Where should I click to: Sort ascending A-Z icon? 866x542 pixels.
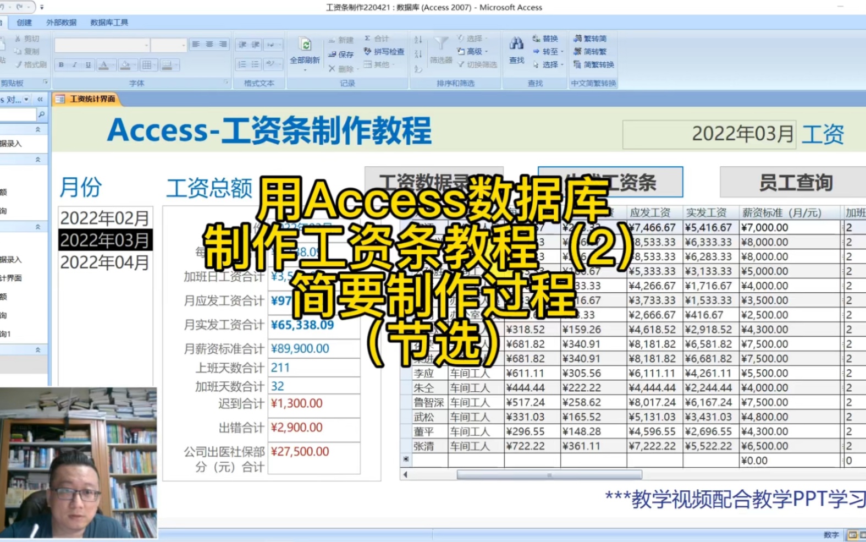[x=418, y=40]
